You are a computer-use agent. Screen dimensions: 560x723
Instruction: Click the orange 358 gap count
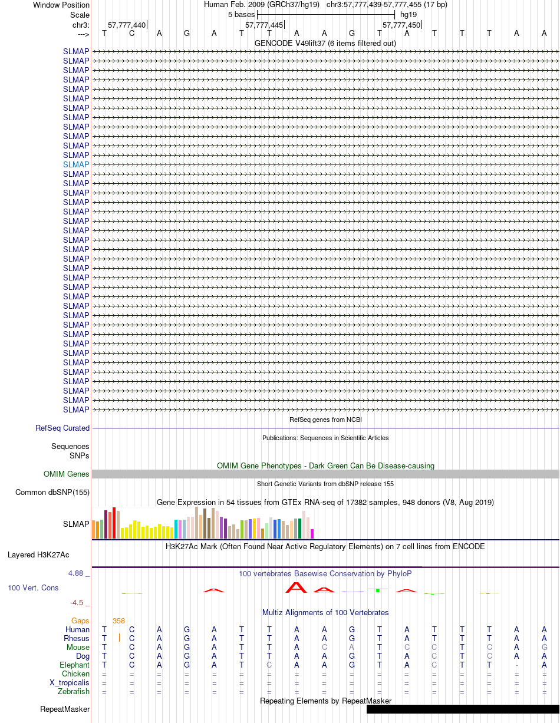(x=118, y=621)
